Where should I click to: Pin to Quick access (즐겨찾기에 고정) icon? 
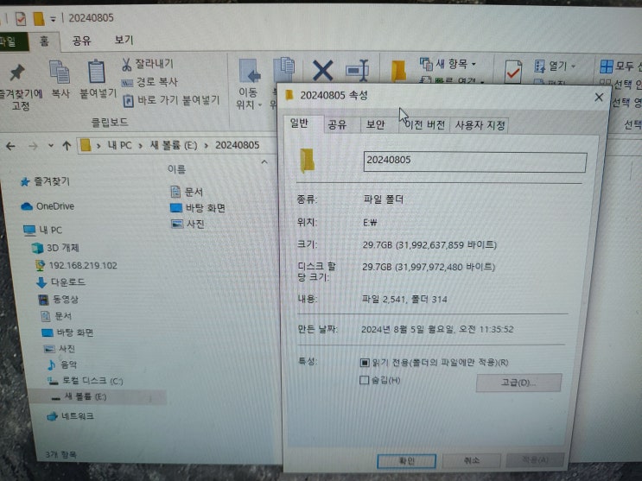tap(17, 73)
